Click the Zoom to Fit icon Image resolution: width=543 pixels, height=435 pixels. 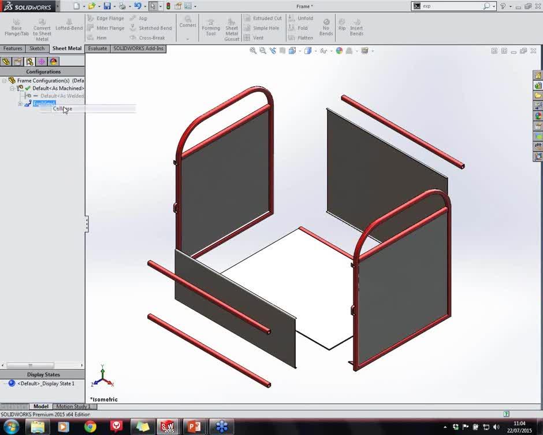point(254,50)
